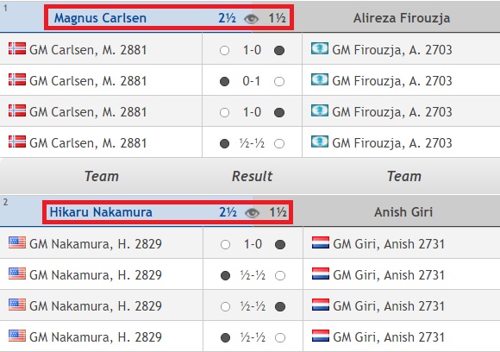Open the Hikaru Nakamura team link
The image size is (500, 352).
[x=101, y=212]
